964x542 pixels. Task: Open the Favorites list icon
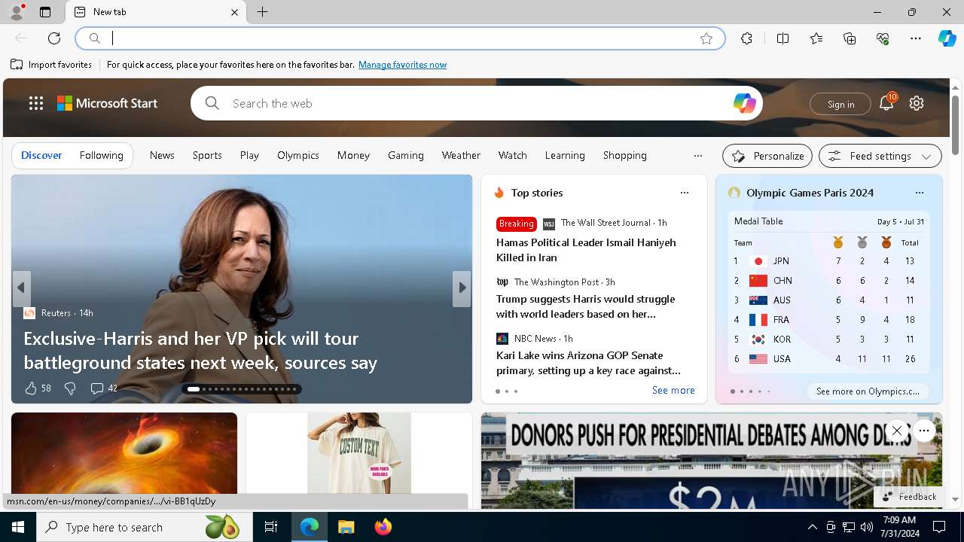[816, 38]
